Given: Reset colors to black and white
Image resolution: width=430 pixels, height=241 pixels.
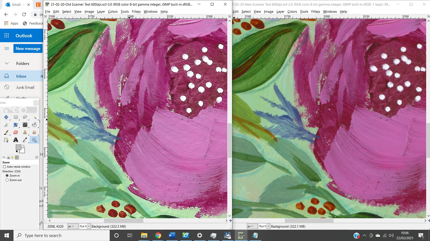Looking at the screenshot, I should pos(17,152).
